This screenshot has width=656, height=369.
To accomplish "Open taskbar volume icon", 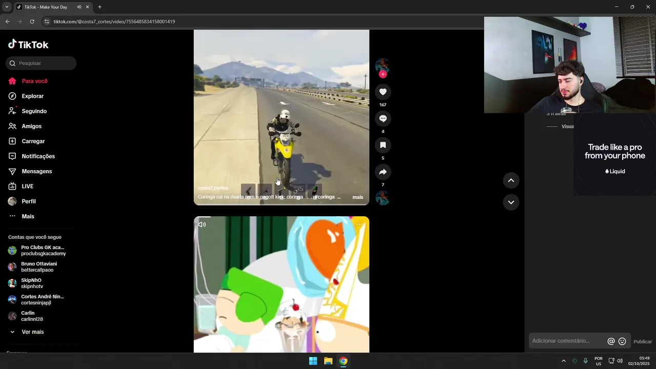I will point(620,361).
